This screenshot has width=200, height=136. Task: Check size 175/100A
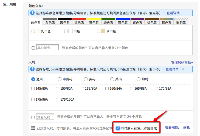(x=58, y=100)
